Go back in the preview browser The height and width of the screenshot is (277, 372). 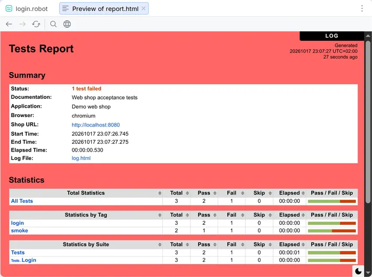click(x=9, y=24)
